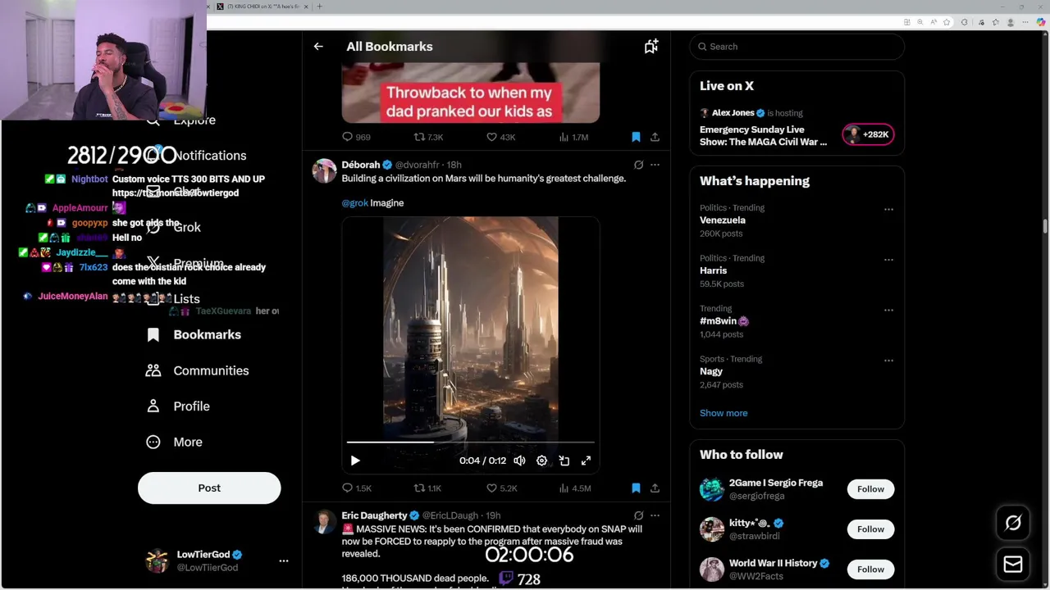
Task: Open the add bookmark folder icon
Action: [651, 47]
